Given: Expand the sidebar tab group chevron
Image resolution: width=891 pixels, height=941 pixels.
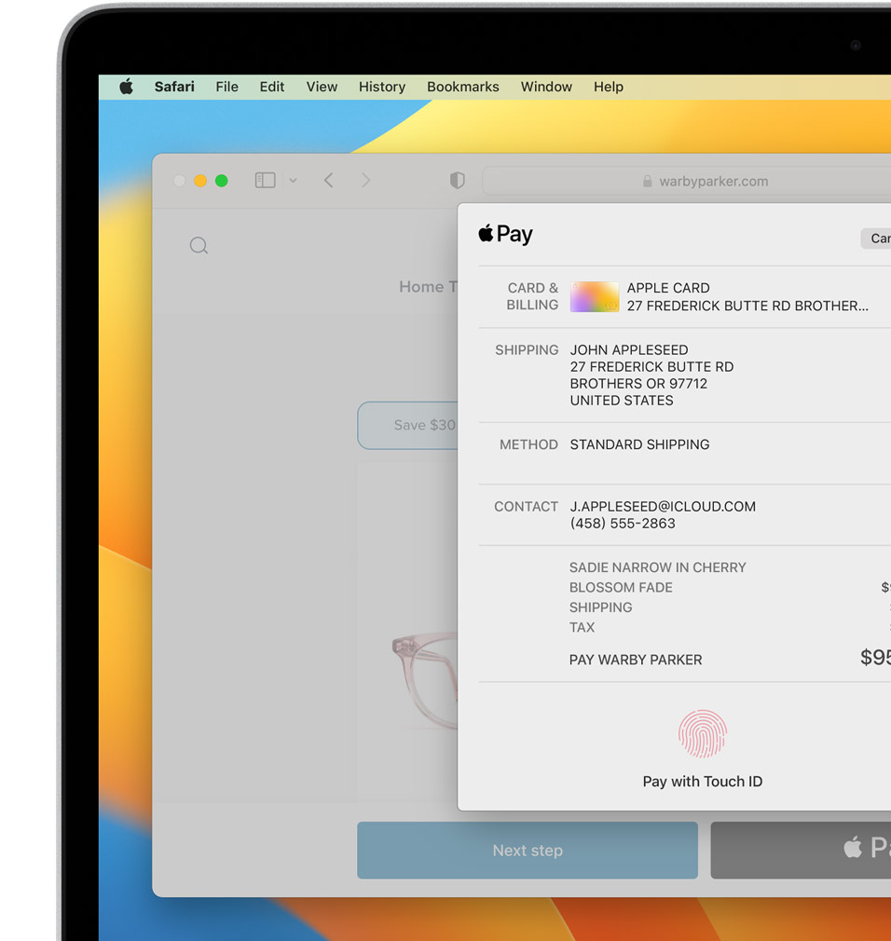Looking at the screenshot, I should [293, 181].
